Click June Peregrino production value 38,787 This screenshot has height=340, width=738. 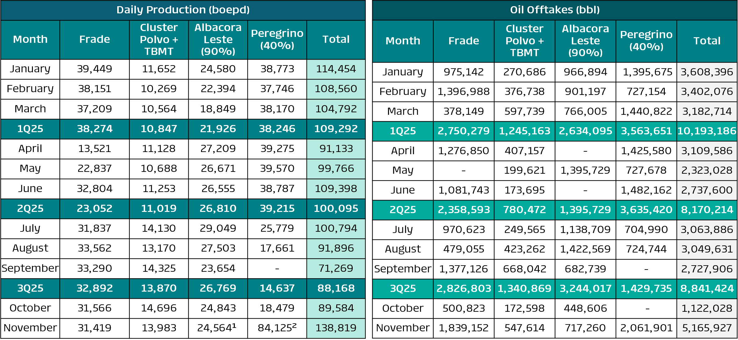tap(277, 189)
